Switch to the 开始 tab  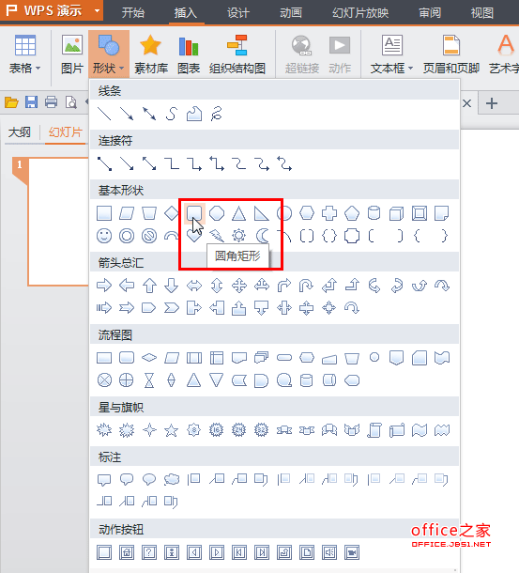133,13
